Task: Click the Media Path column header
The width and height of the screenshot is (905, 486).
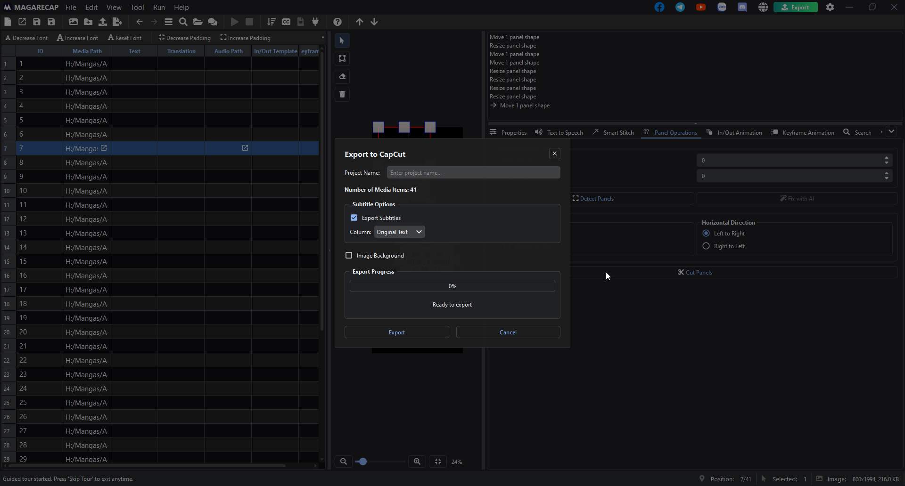Action: [87, 51]
